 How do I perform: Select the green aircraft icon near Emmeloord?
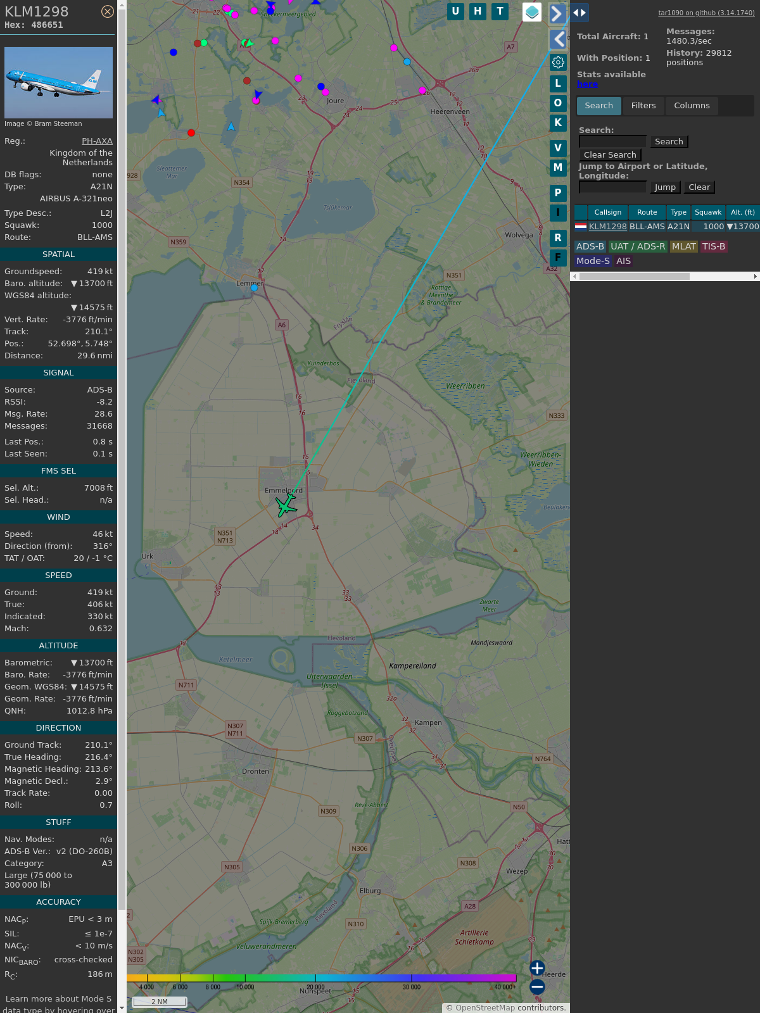tap(286, 505)
